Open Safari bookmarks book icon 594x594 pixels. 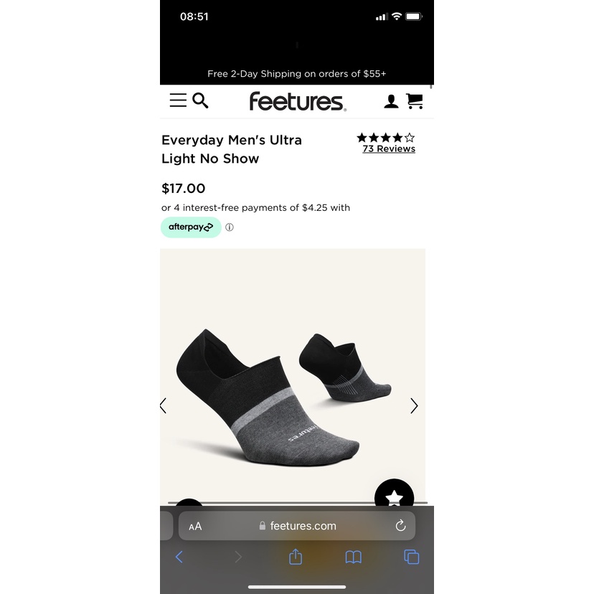[x=354, y=557]
